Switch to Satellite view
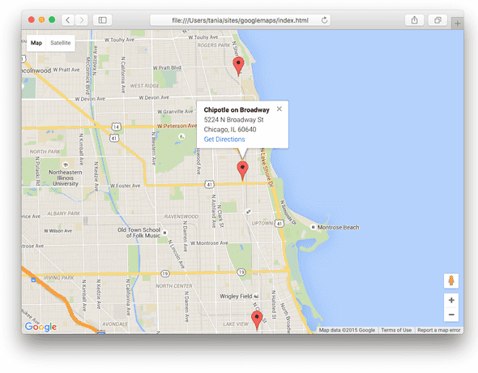This screenshot has height=373, width=478. (61, 43)
